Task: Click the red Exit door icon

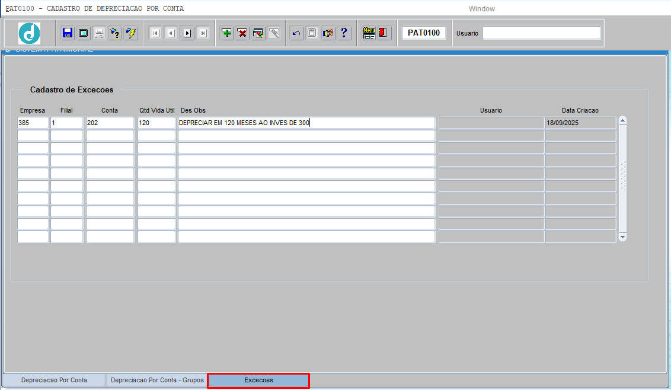Action: [x=384, y=33]
